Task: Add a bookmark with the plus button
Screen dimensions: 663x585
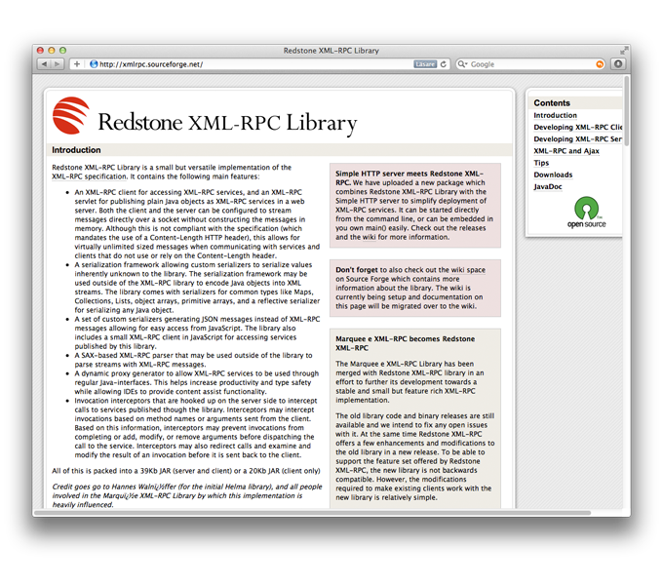Action: click(76, 63)
